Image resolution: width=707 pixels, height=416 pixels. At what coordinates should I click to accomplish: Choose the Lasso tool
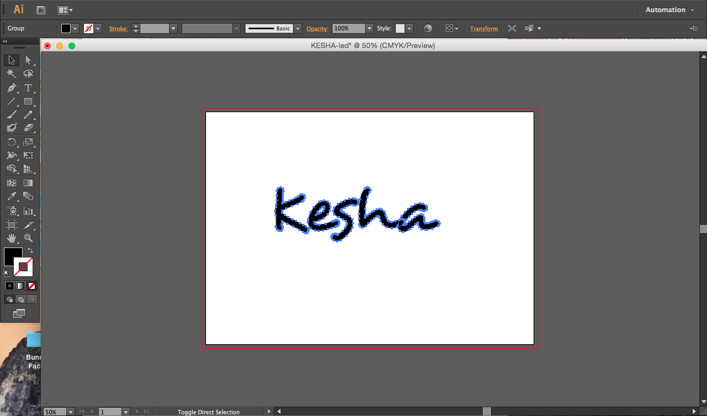(28, 73)
